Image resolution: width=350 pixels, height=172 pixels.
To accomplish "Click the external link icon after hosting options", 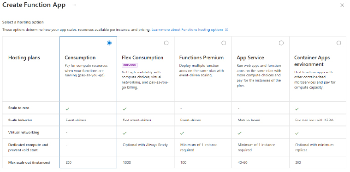I will [x=226, y=29].
